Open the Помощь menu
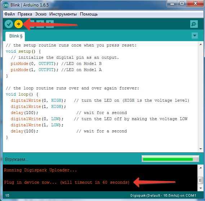The width and height of the screenshot is (205, 201). pyautogui.click(x=89, y=14)
